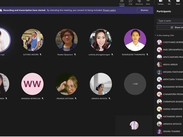Image resolution: width=183 pixels, height=137 pixels.
Task: Toggle the Camera on or off
Action: (160, 2)
